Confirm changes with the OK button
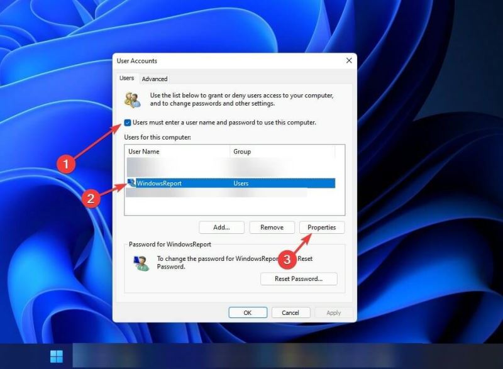The image size is (503, 369). click(248, 312)
